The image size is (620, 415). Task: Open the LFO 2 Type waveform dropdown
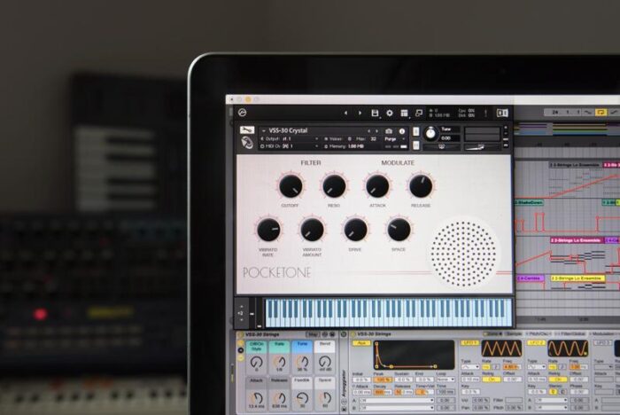(536, 367)
